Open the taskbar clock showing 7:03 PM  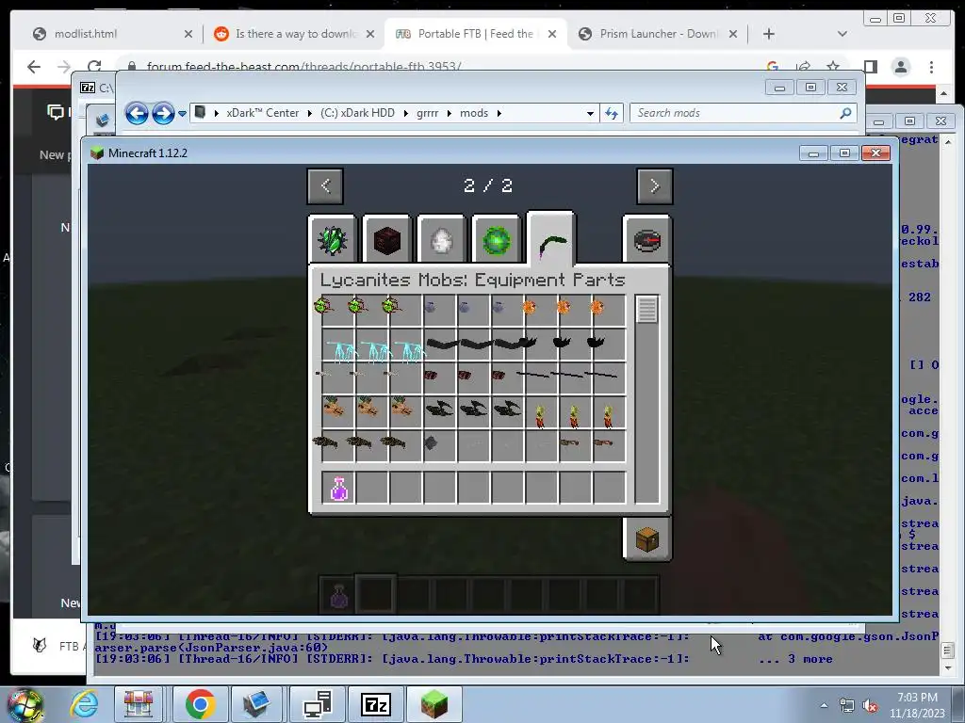(917, 705)
